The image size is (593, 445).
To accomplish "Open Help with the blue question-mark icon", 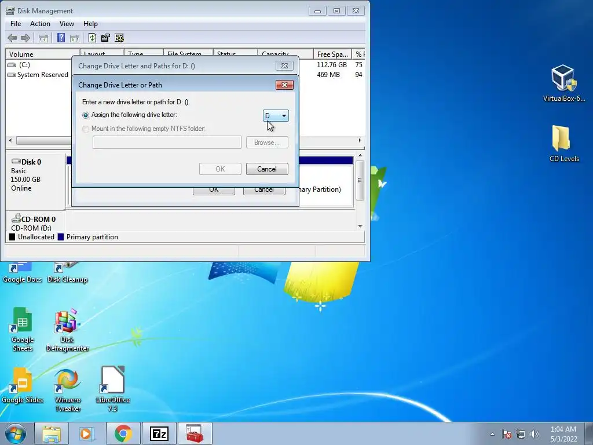I will 61,38.
